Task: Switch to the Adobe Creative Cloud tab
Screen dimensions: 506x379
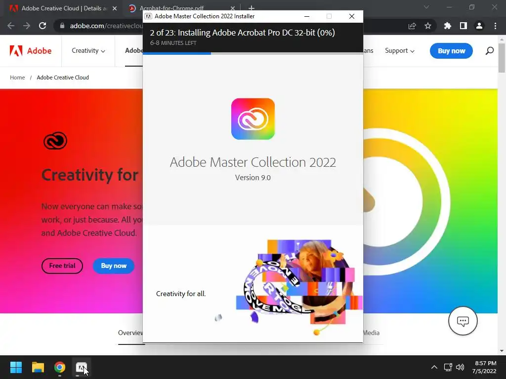Action: (64, 8)
